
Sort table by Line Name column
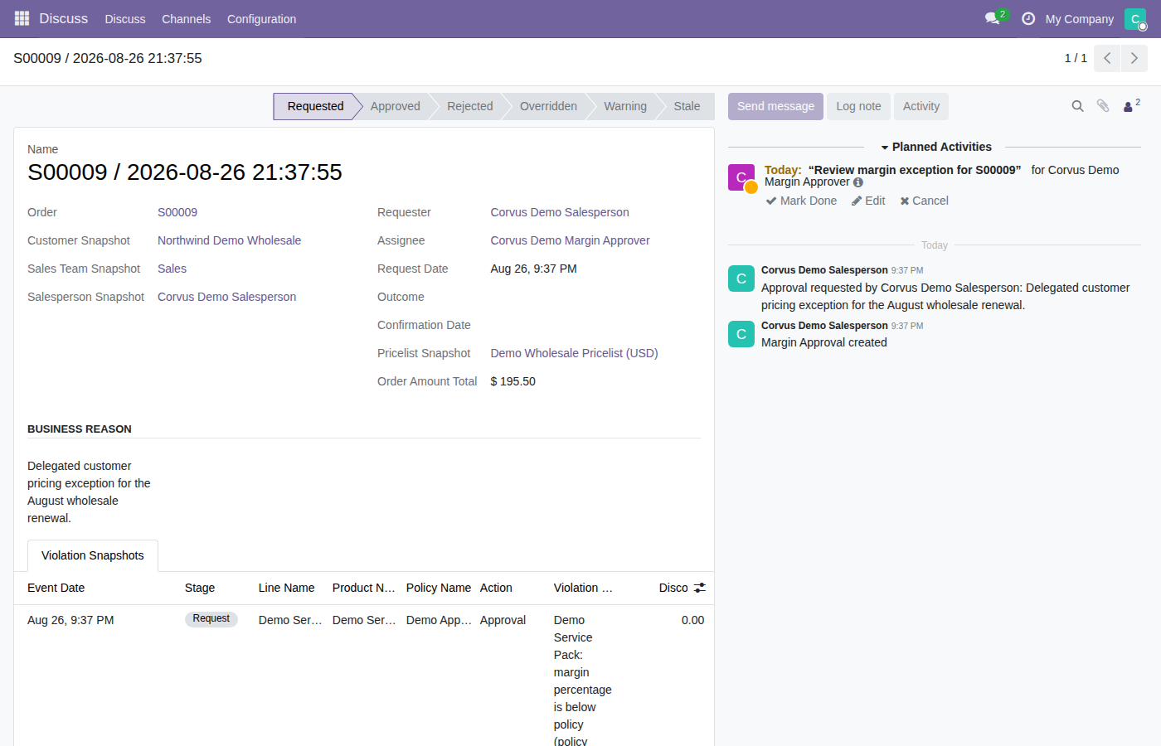pyautogui.click(x=290, y=588)
